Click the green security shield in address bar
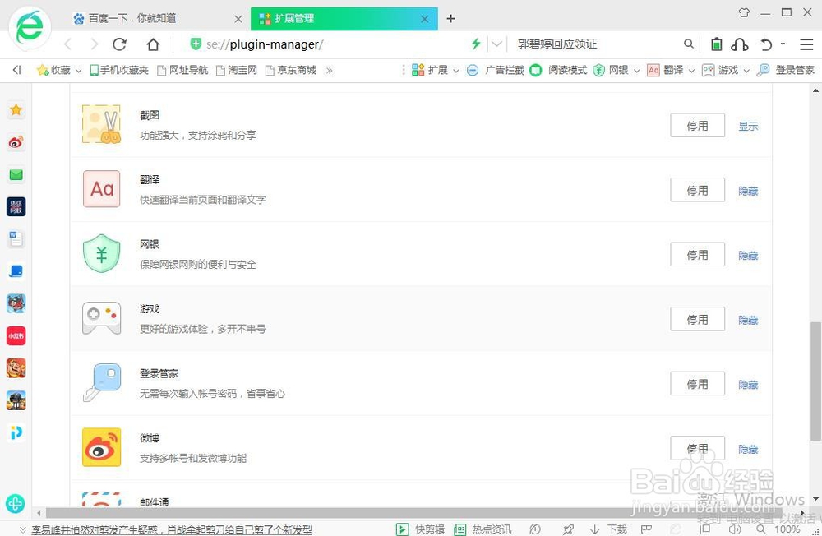822x536 pixels. [196, 44]
